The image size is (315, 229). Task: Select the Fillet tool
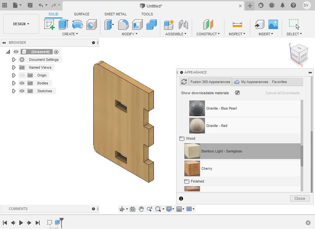click(123, 25)
